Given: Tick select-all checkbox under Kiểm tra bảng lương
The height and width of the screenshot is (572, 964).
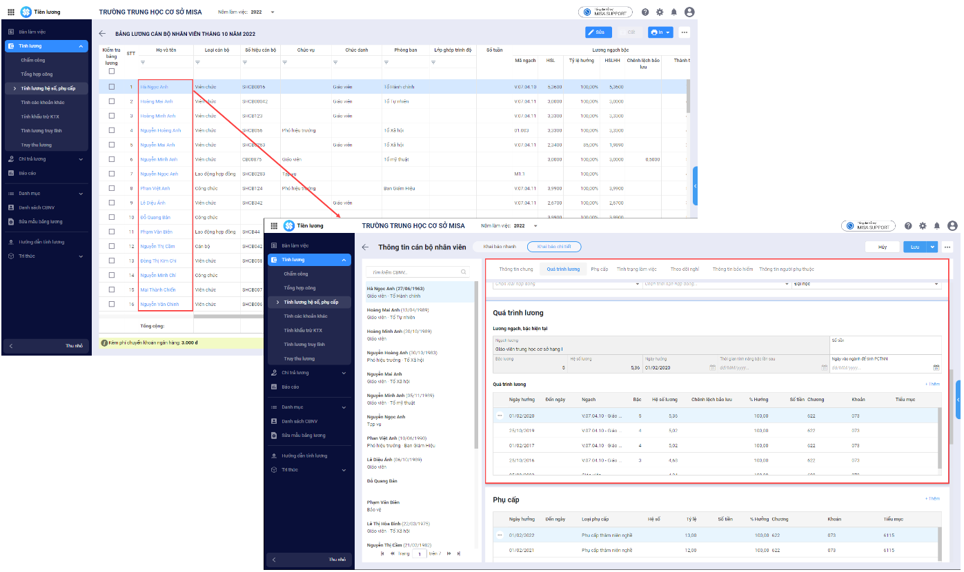Looking at the screenshot, I should pos(112,72).
